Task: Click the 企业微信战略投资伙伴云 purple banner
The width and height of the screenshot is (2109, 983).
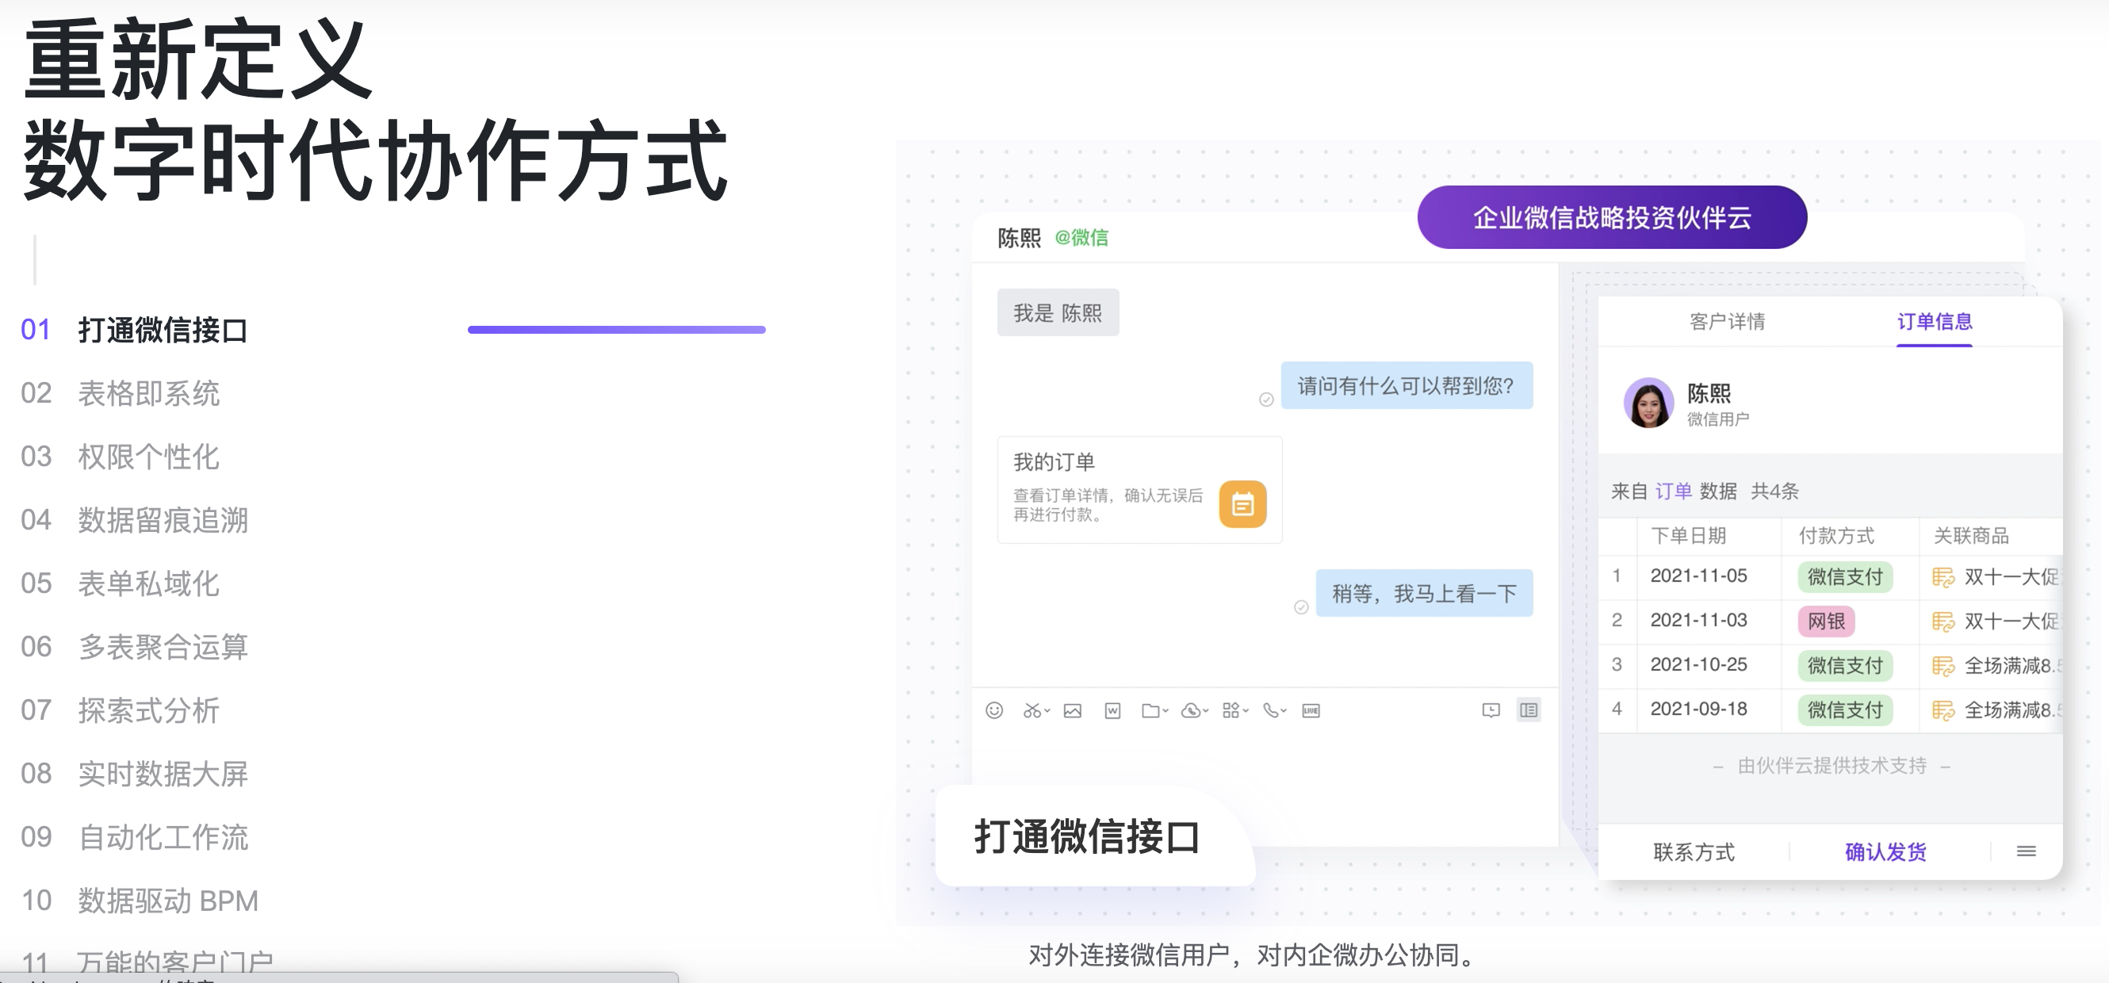Action: [1612, 217]
